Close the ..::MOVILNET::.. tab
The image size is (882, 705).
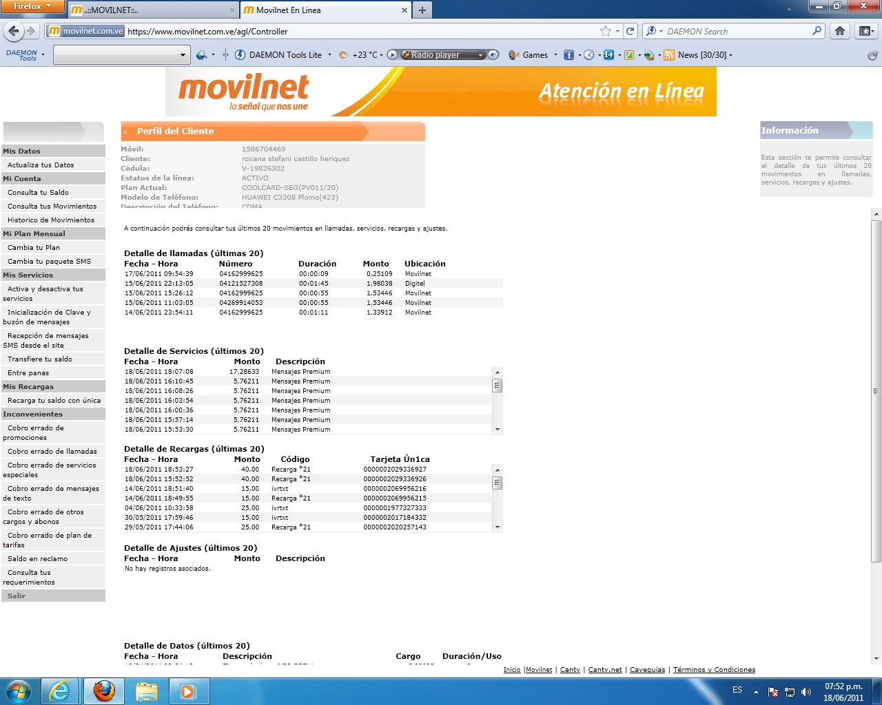click(x=232, y=10)
